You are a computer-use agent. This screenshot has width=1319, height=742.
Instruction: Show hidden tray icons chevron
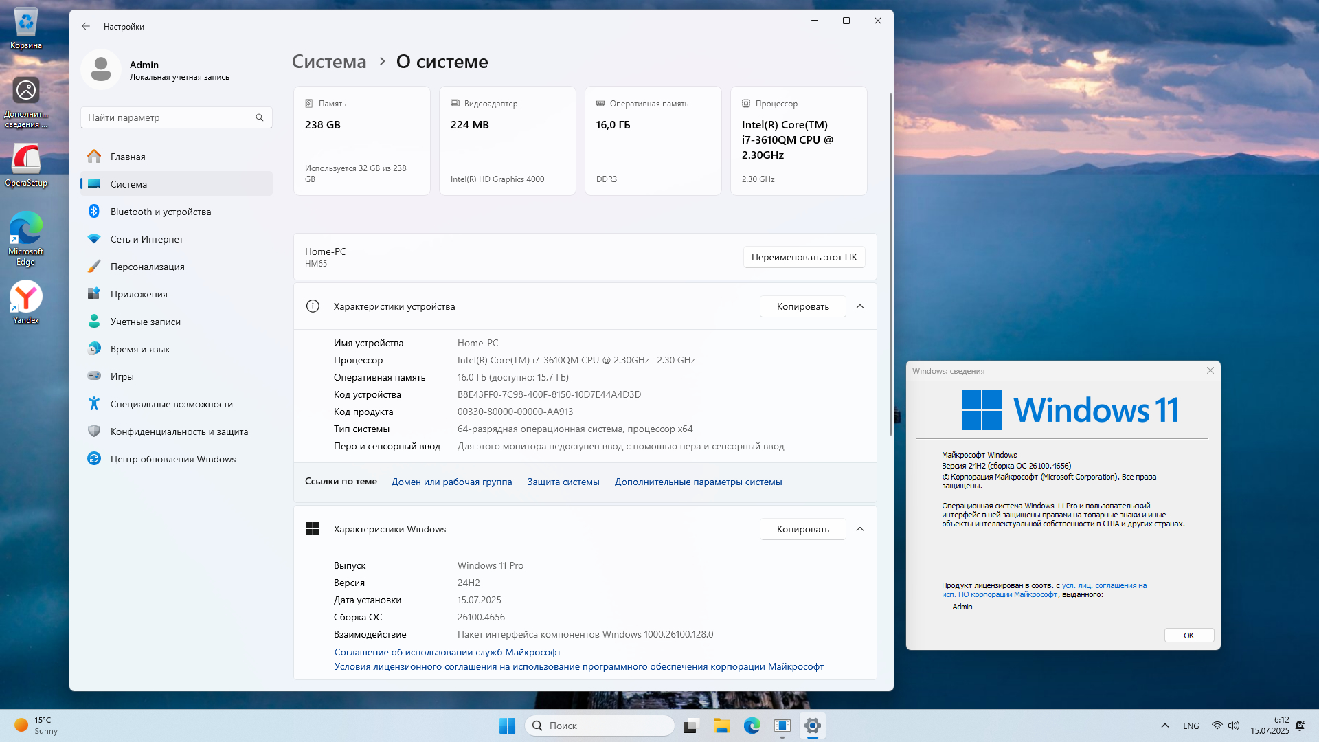(x=1164, y=726)
